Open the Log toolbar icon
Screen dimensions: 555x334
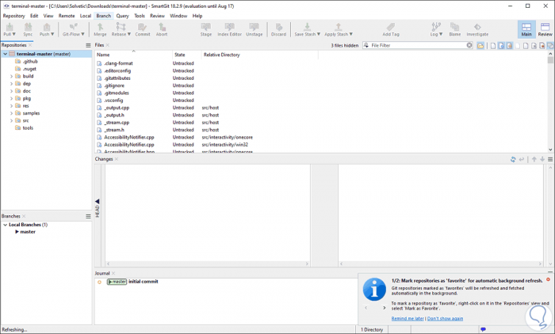436,29
